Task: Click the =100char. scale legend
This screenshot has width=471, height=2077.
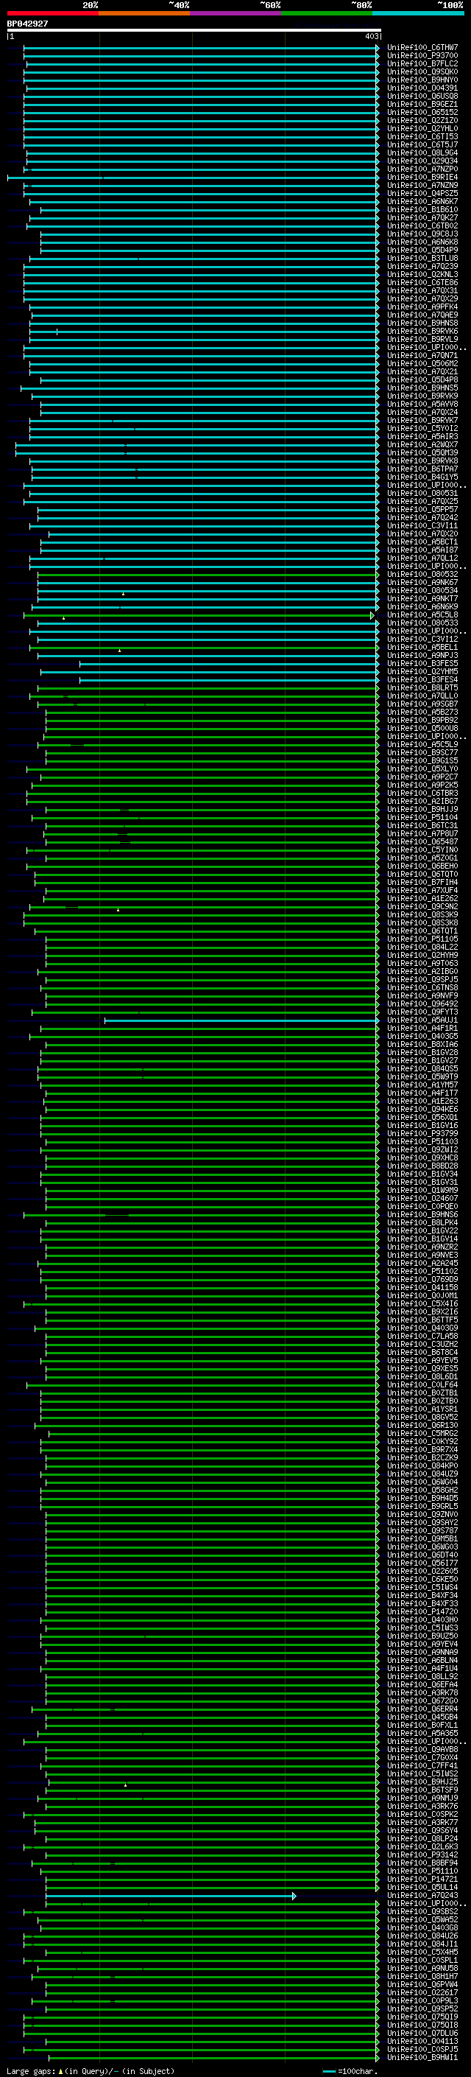Action: coord(351,2070)
